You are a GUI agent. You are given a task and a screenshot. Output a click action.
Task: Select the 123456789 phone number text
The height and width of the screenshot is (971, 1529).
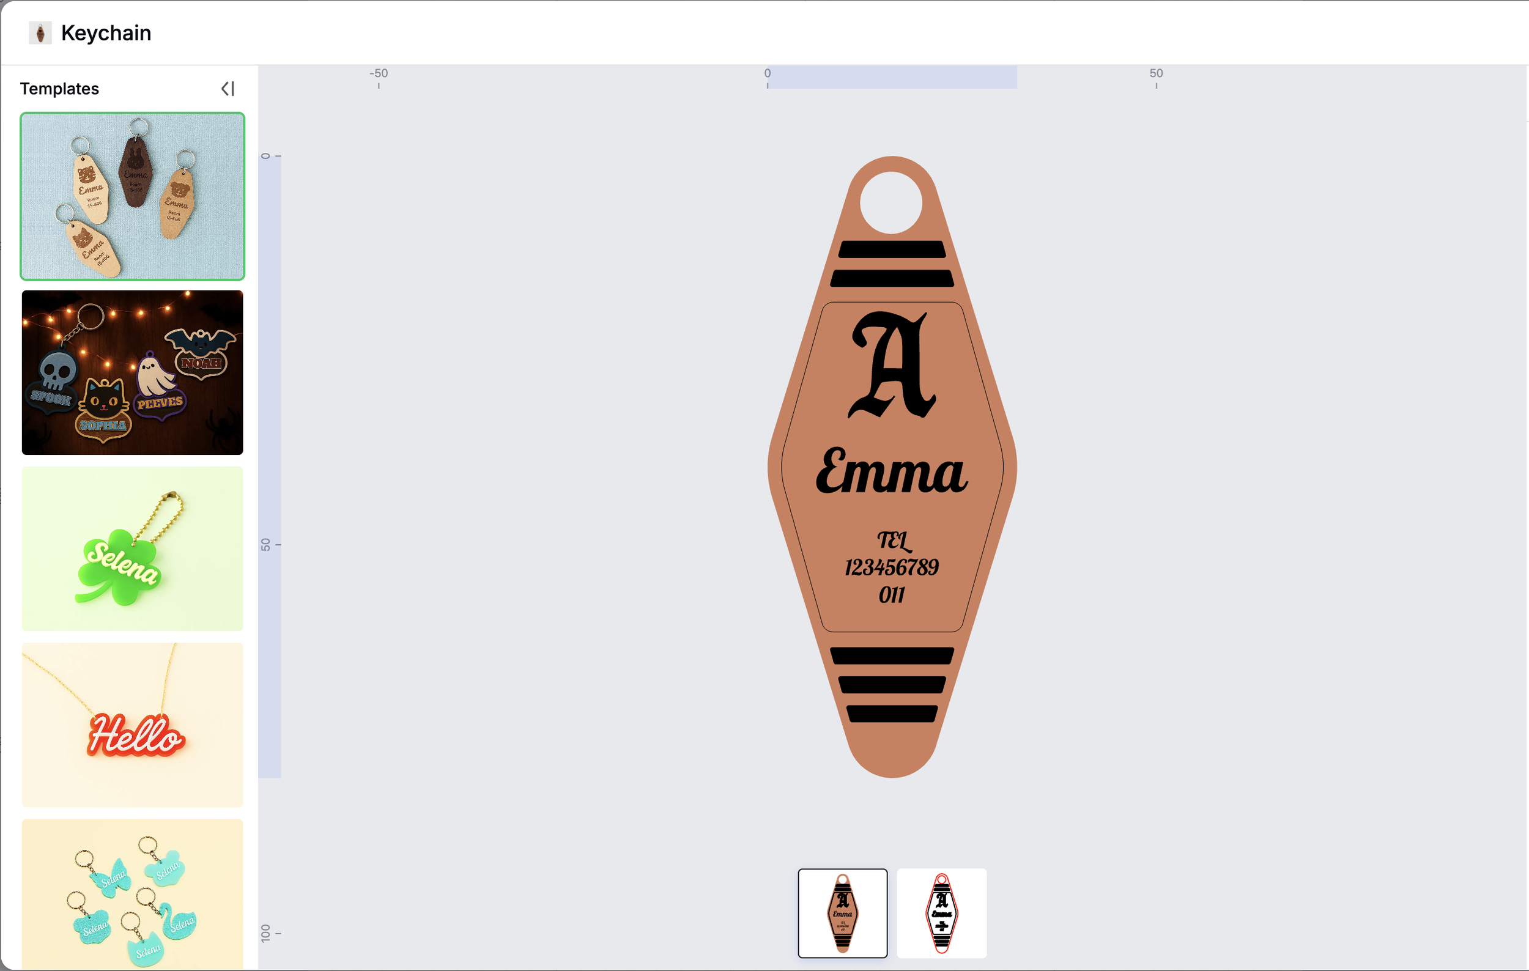[892, 567]
